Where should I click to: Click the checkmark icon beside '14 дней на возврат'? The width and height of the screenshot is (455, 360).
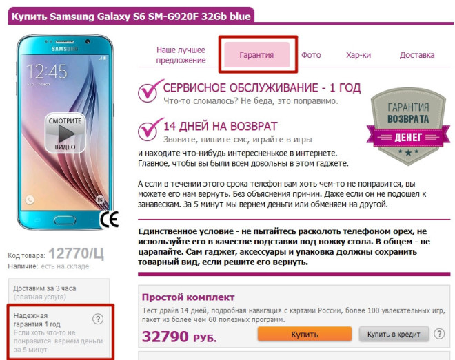tap(150, 129)
